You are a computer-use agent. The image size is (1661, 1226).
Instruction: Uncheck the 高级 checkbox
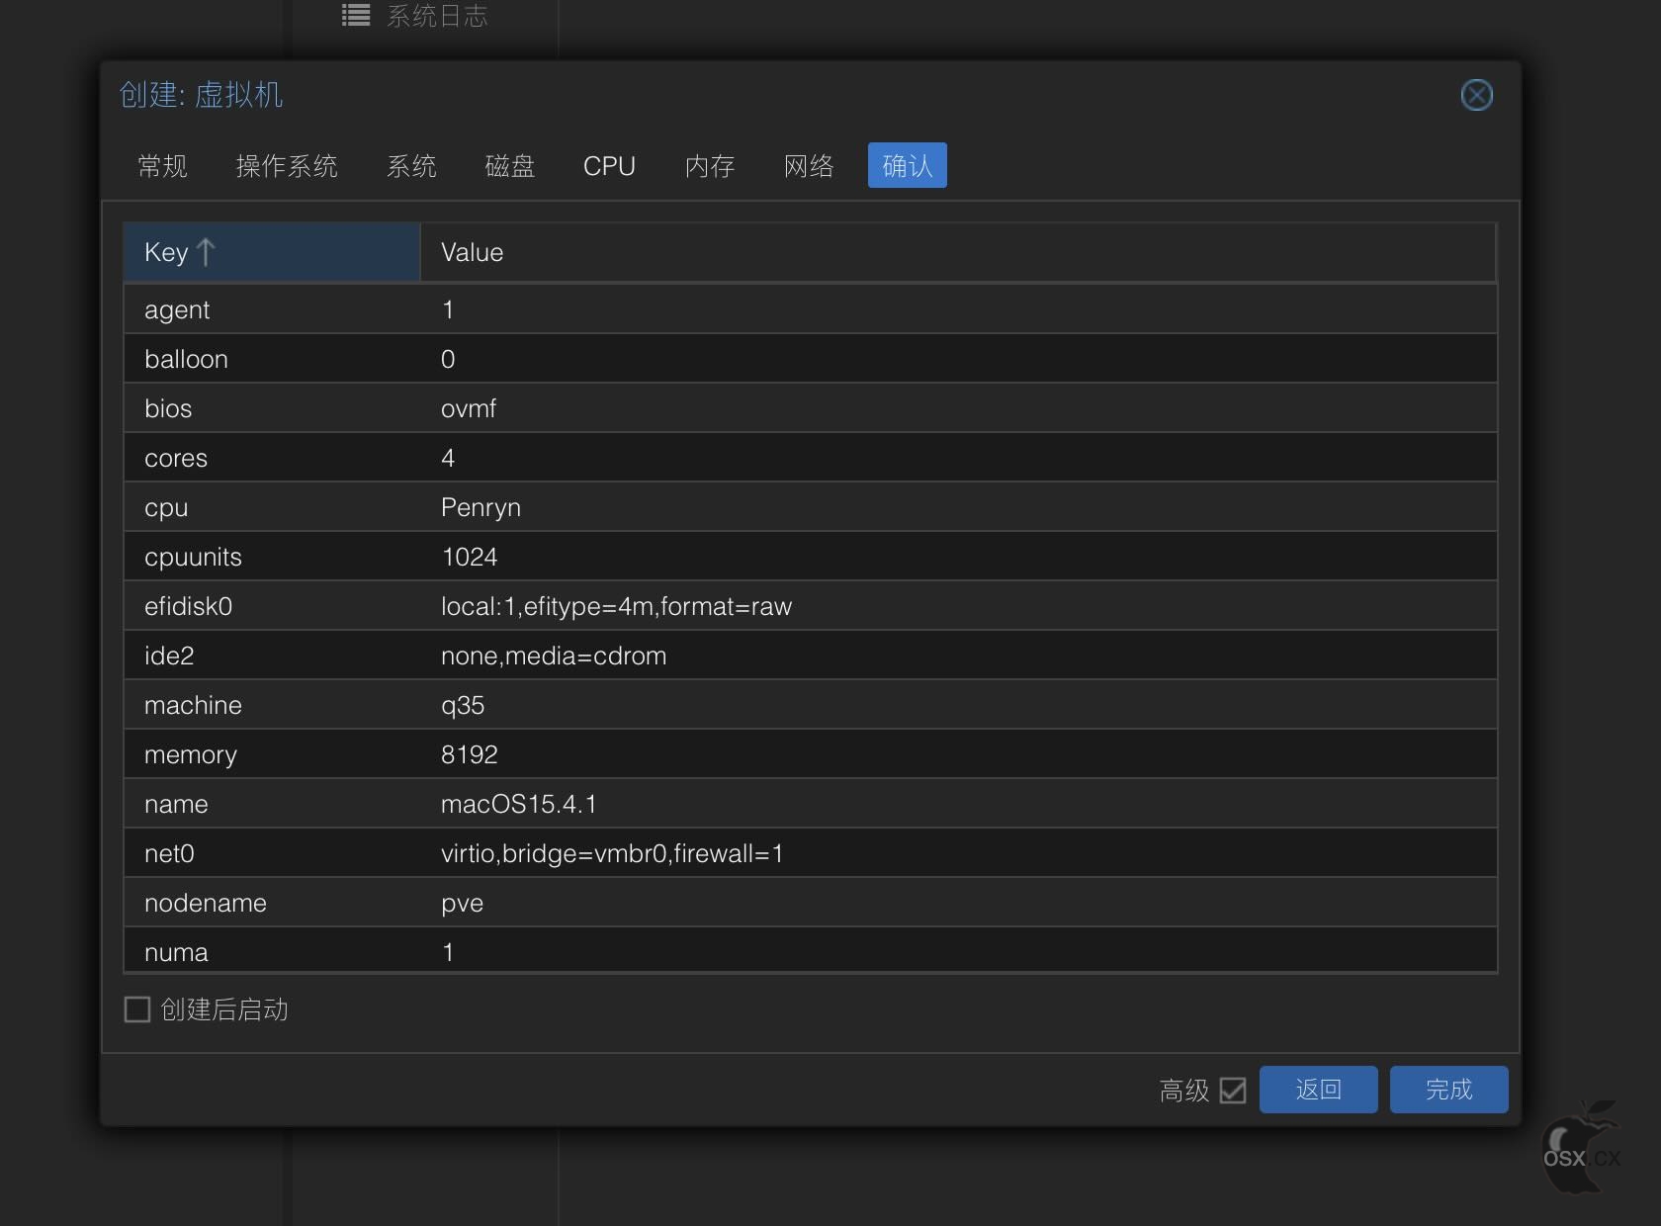1233,1090
